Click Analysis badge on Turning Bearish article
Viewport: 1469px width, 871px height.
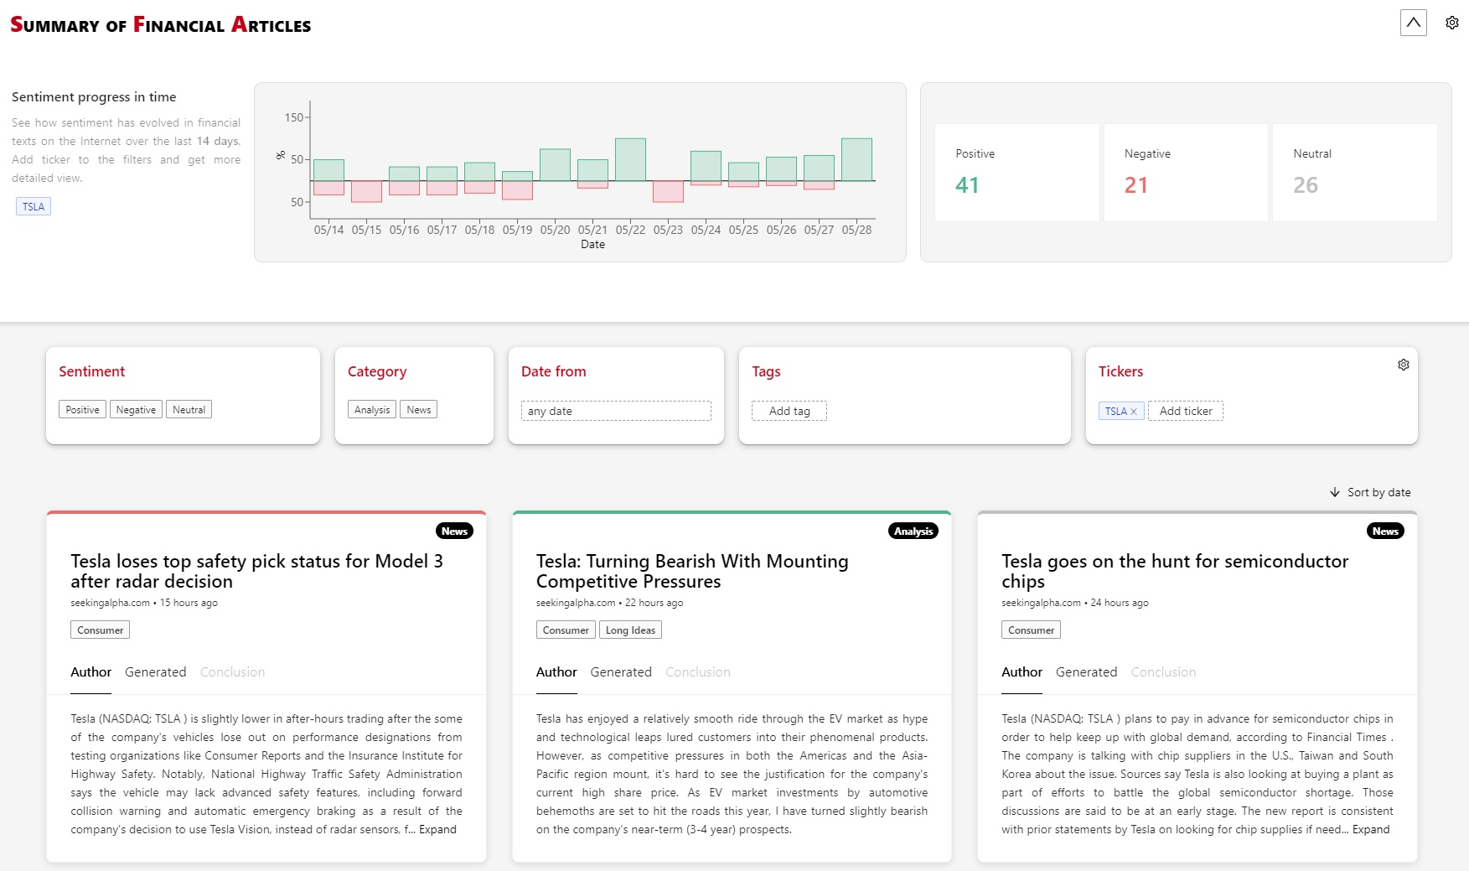913,531
